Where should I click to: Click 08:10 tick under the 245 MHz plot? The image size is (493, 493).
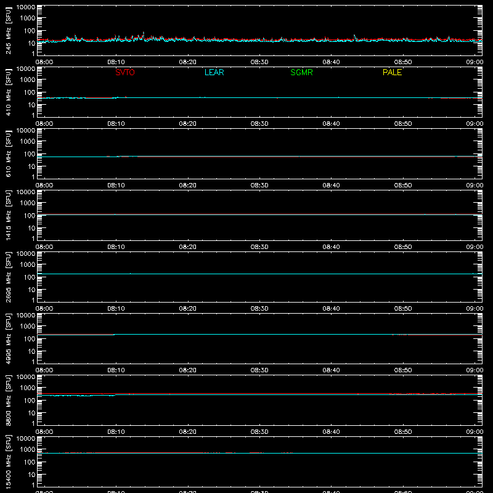pos(116,62)
